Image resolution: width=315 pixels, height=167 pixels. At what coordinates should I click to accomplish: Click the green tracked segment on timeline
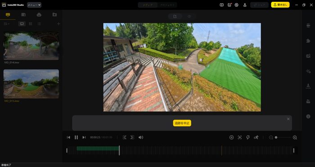pyautogui.click(x=98, y=148)
